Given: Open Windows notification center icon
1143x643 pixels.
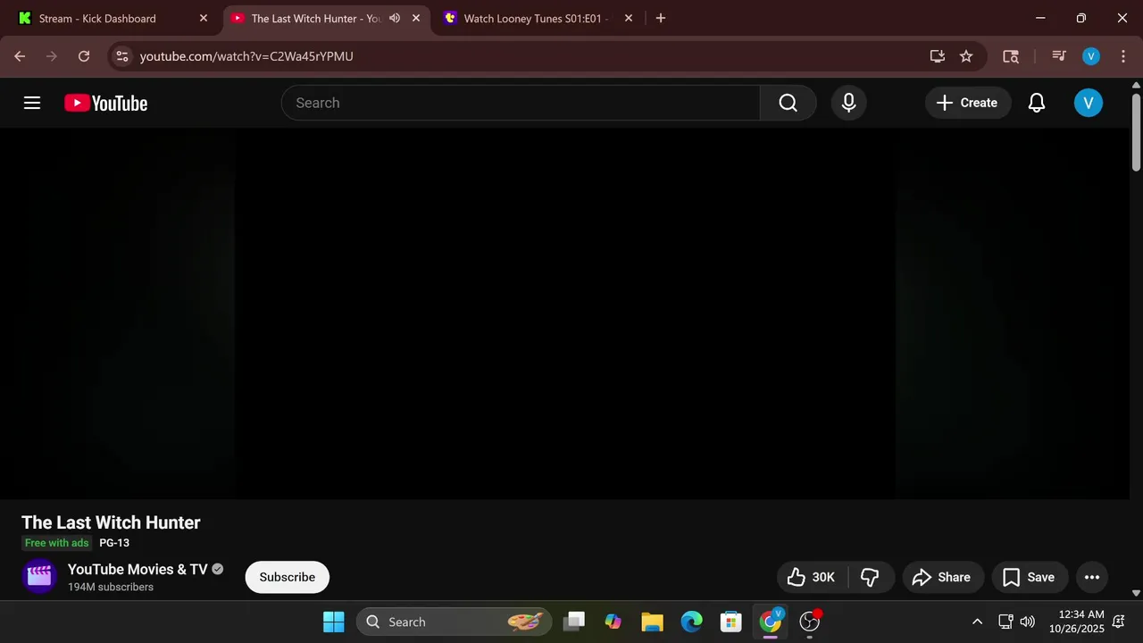Looking at the screenshot, I should coord(1119,622).
